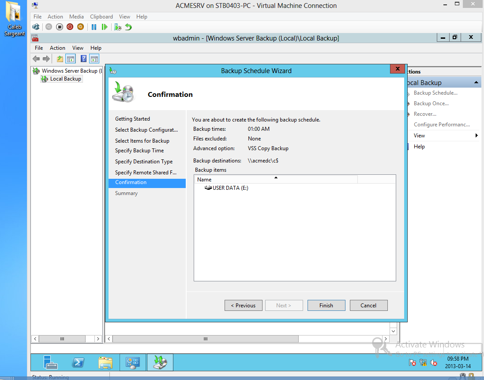Screen dimensions: 484x380
Task: Shut down the VM using the red icon
Action: [70, 27]
